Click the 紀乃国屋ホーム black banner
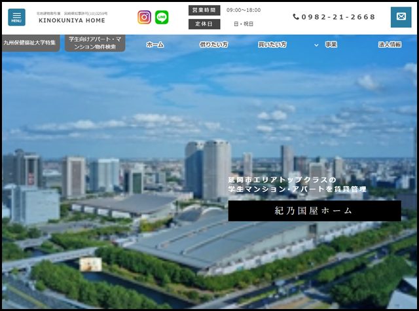The height and width of the screenshot is (311, 419). tap(314, 211)
